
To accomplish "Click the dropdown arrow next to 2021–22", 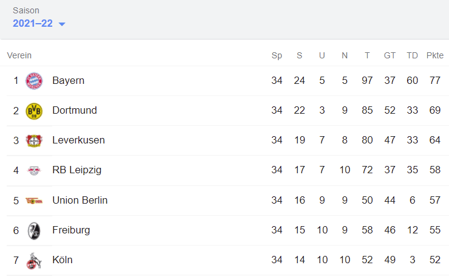I will pyautogui.click(x=62, y=24).
